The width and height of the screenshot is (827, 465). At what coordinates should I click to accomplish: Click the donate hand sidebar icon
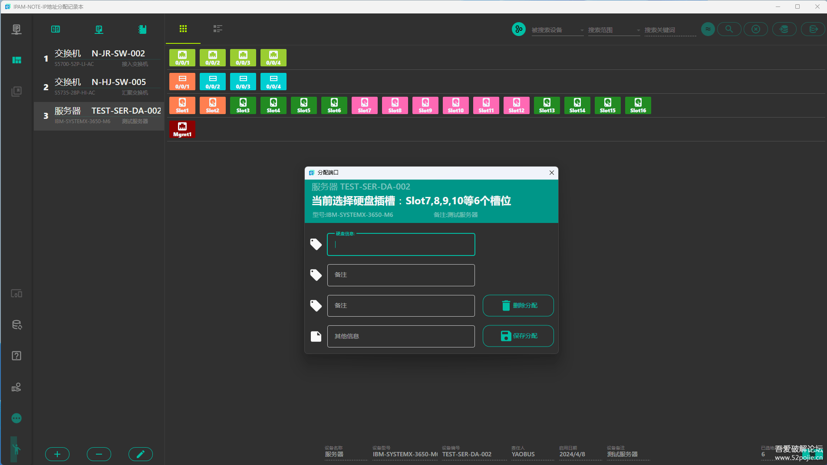16,387
